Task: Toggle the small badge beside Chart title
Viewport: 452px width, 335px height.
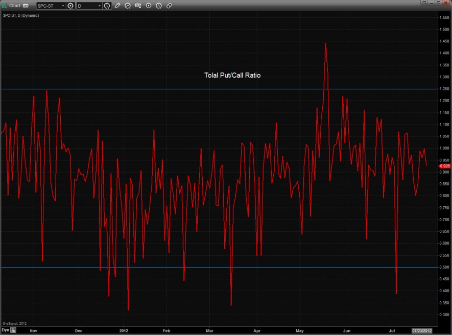Action: coord(25,6)
